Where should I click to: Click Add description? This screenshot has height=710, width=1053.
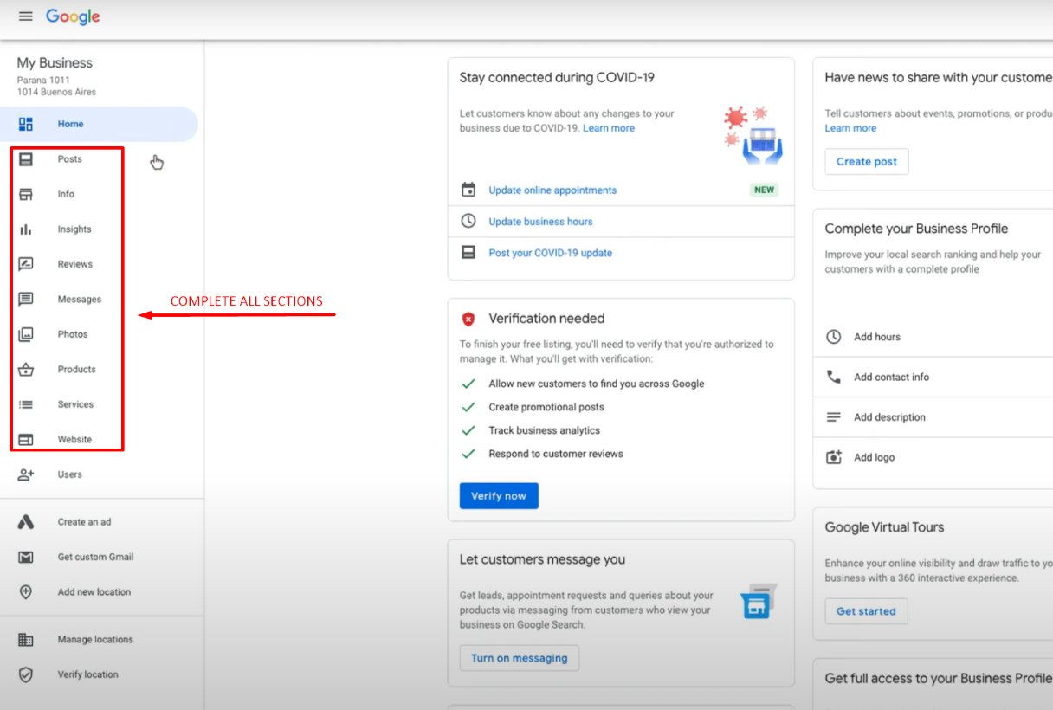click(889, 417)
